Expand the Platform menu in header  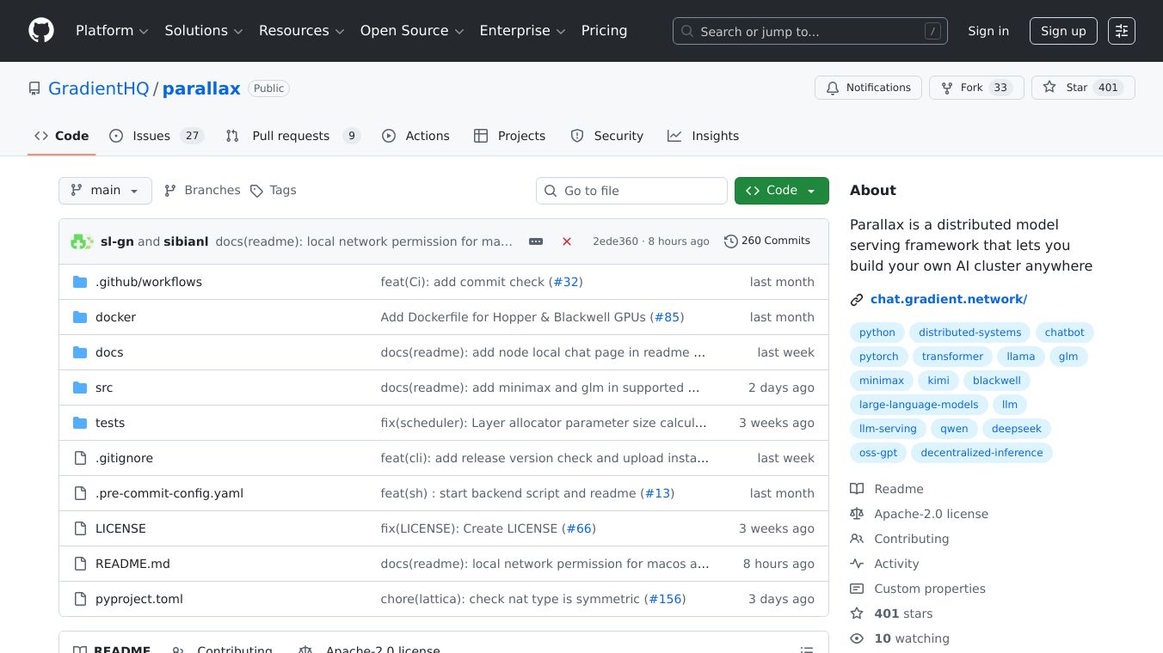coord(112,31)
